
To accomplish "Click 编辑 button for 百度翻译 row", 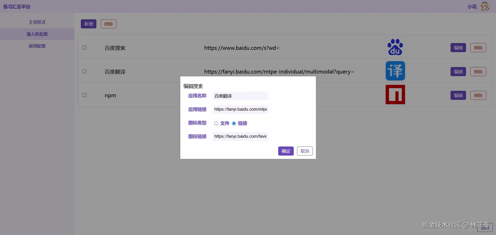I will tap(458, 71).
